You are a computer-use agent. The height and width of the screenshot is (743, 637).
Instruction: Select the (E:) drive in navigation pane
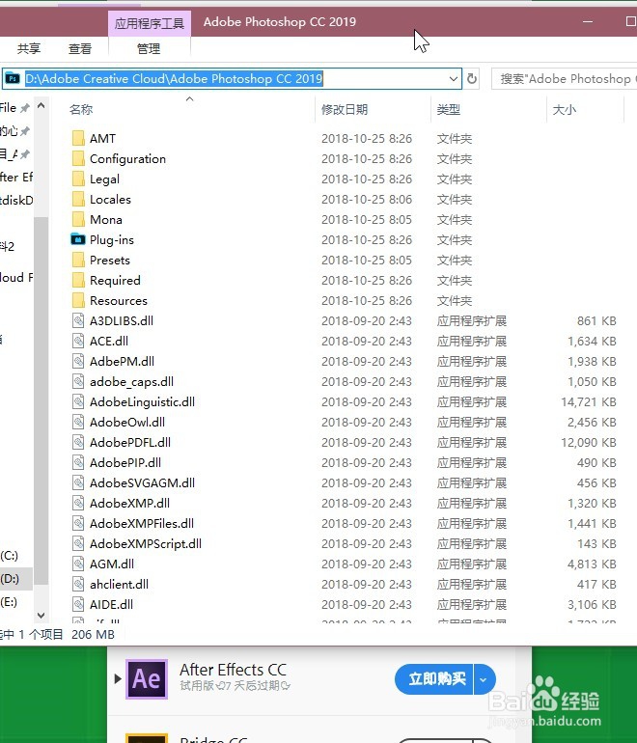(x=10, y=602)
